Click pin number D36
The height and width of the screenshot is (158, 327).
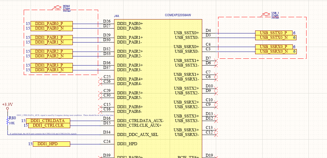pyautogui.click(x=107, y=63)
